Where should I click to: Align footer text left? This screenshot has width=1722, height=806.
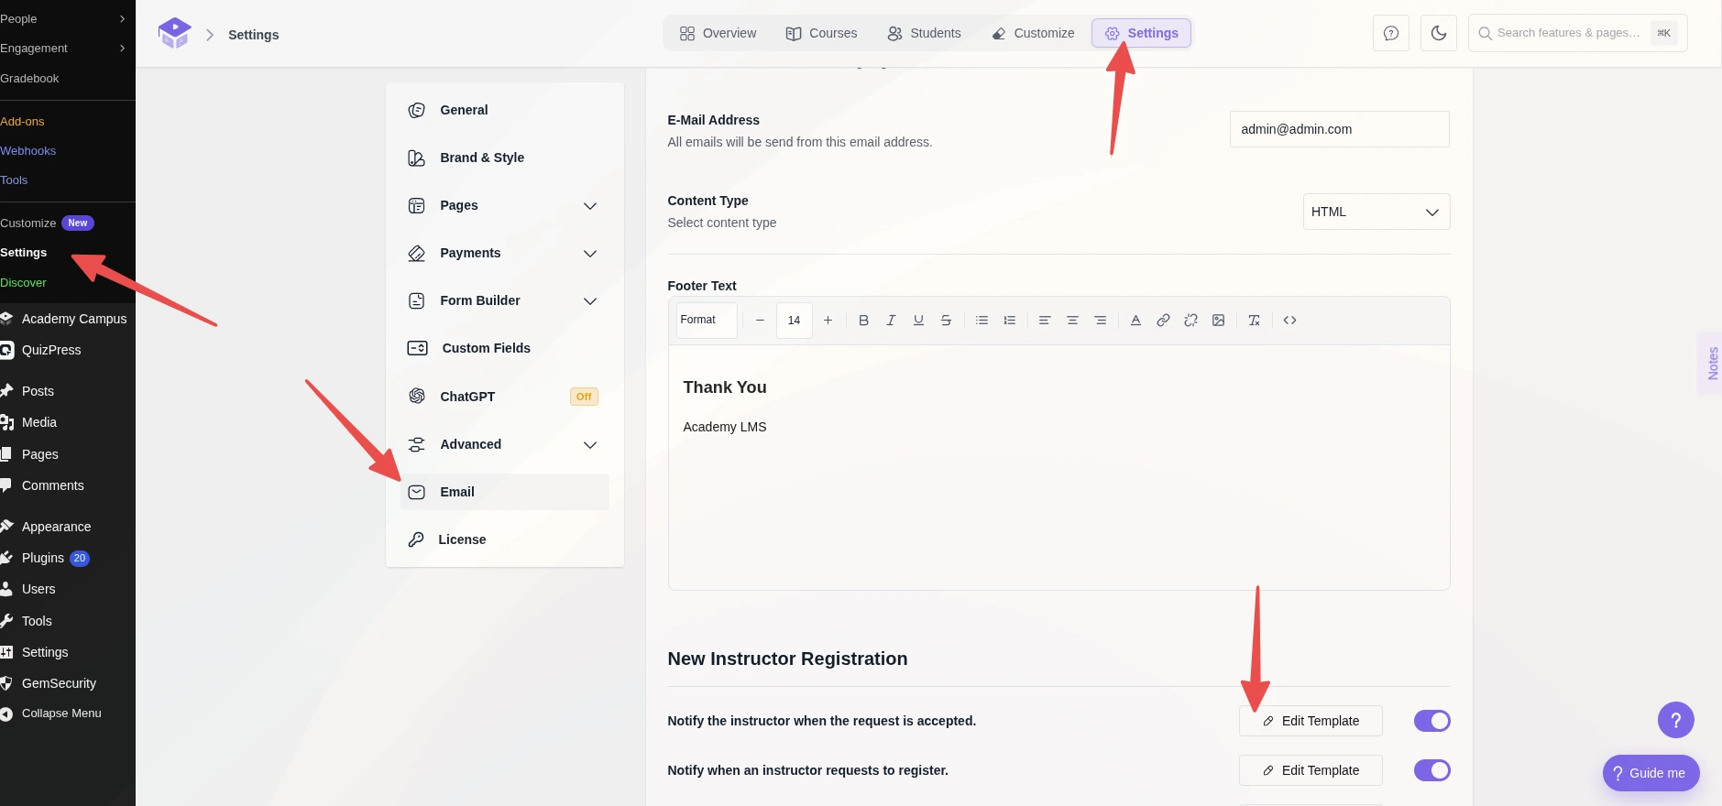(1045, 321)
